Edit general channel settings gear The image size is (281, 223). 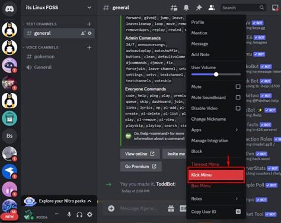click(x=90, y=33)
